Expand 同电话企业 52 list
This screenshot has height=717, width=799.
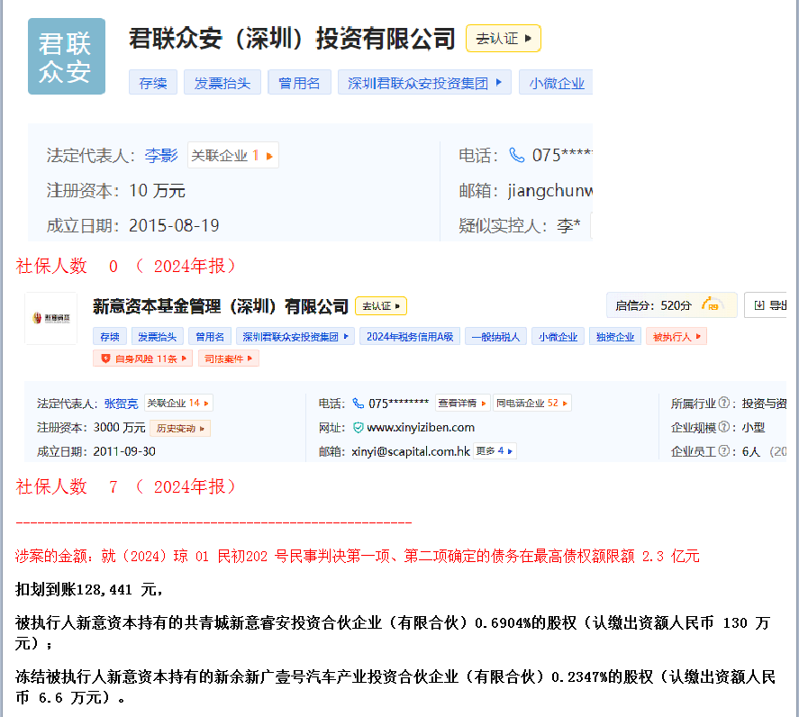(x=532, y=404)
